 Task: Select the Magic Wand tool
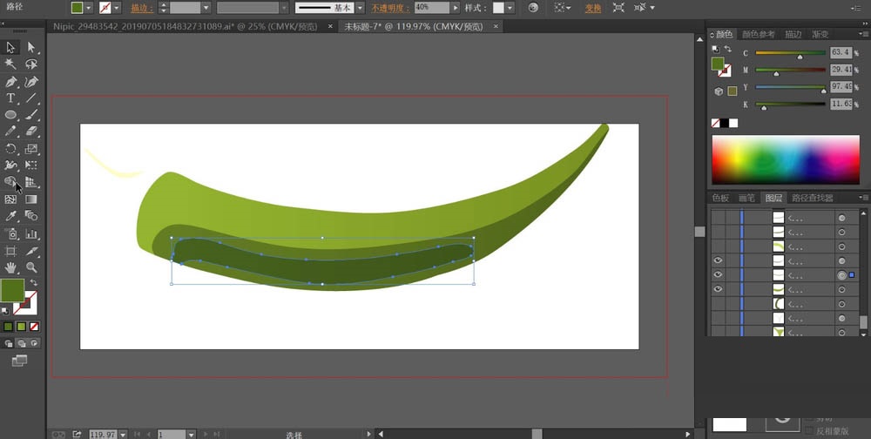point(10,64)
